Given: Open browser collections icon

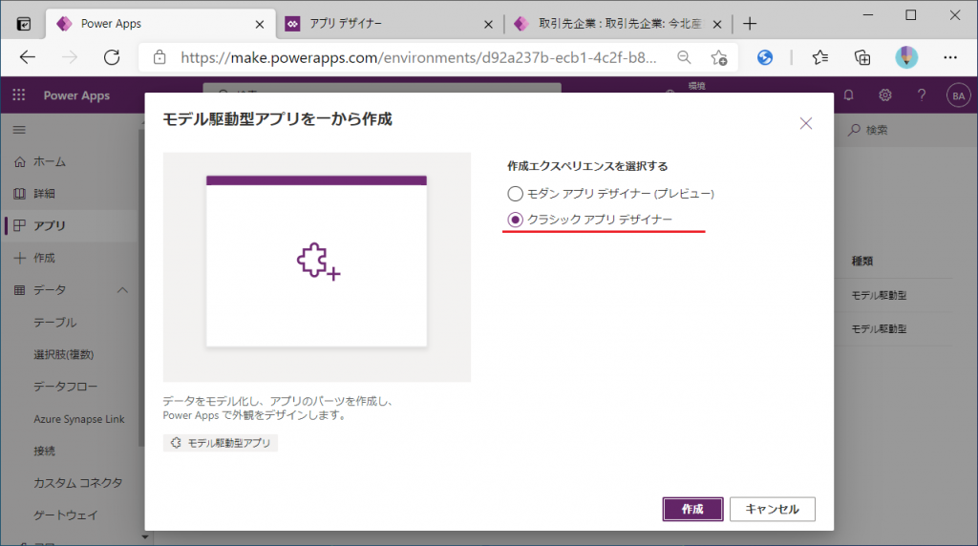Looking at the screenshot, I should tap(862, 57).
